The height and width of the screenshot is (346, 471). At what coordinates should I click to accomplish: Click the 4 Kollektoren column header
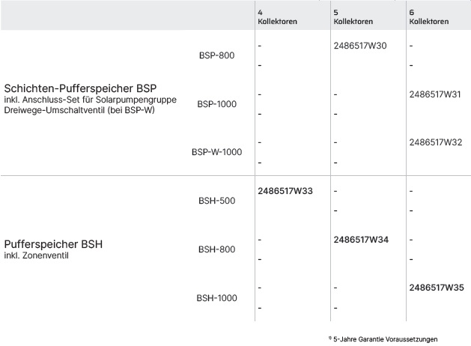pos(277,17)
